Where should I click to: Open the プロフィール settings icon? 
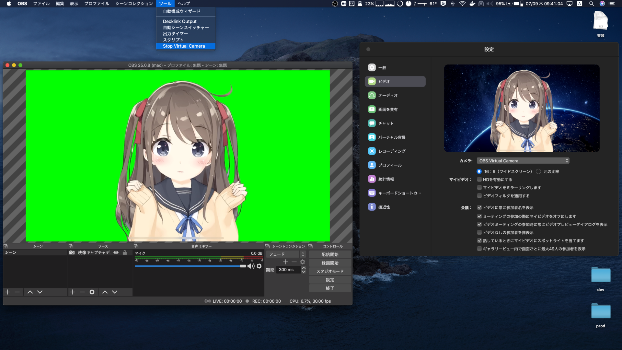coord(372,165)
